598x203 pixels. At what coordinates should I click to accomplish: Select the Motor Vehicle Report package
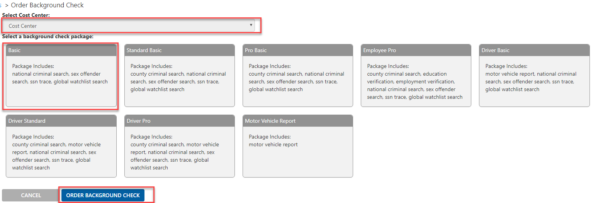[297, 146]
